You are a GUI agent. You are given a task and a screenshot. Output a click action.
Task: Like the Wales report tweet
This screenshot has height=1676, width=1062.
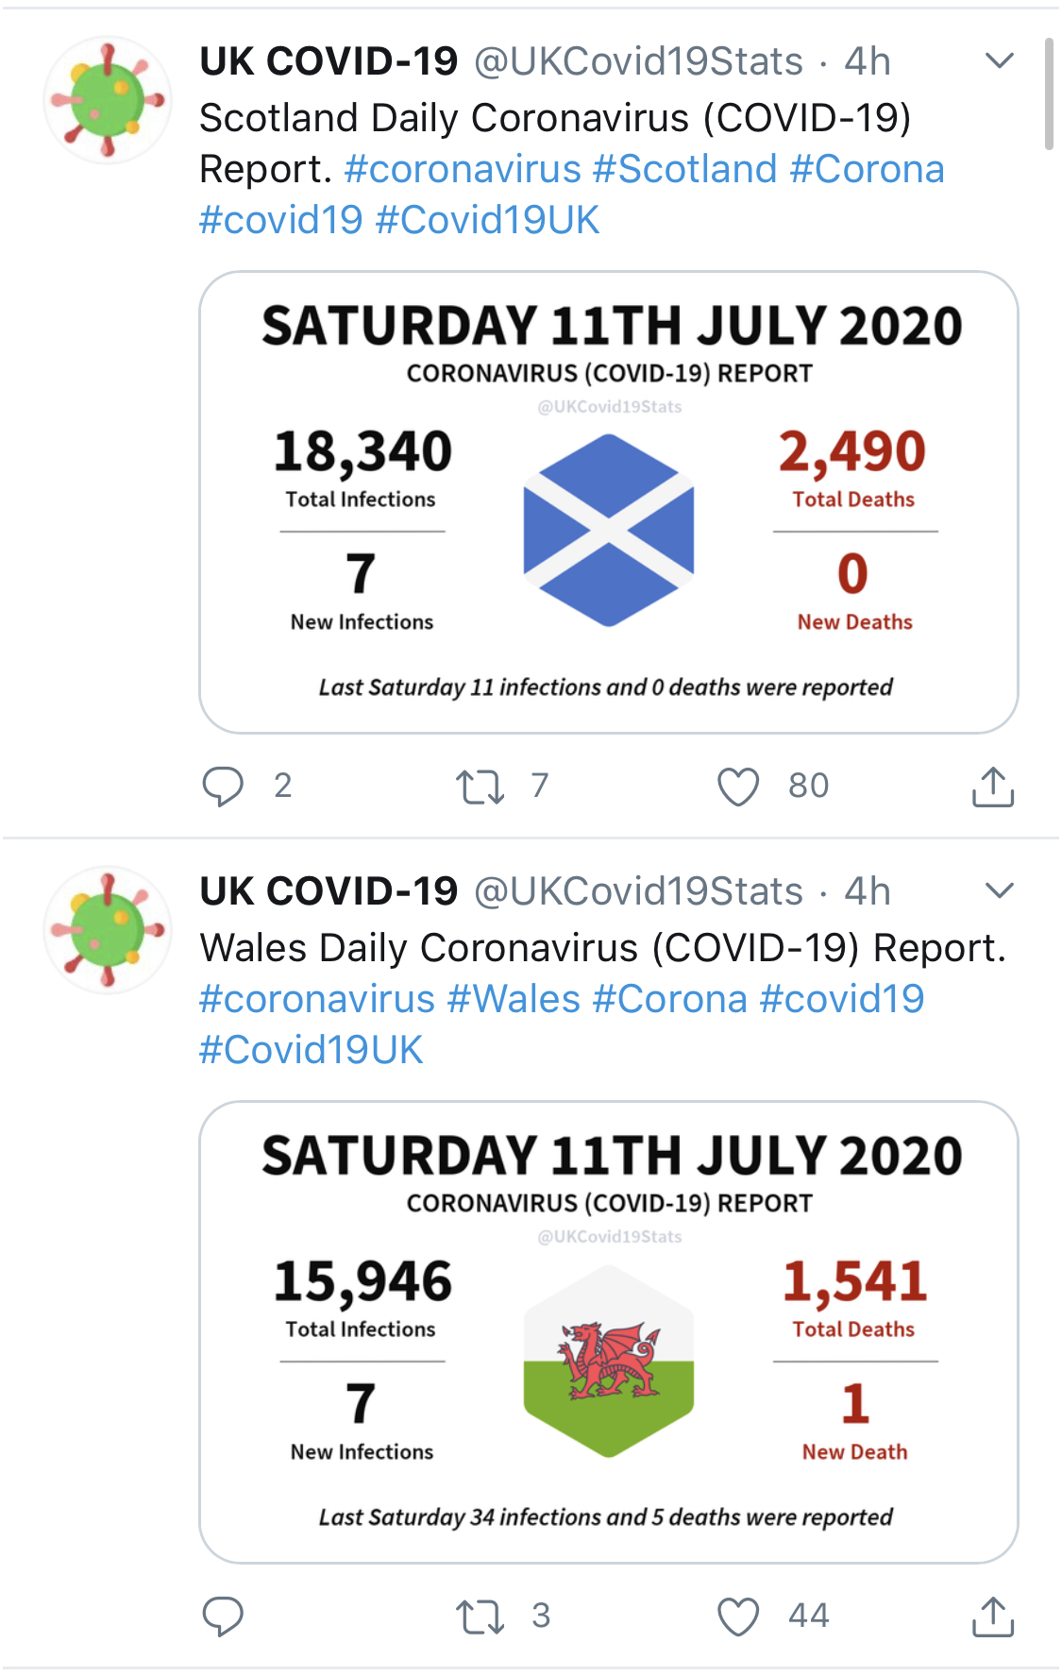738,1616
